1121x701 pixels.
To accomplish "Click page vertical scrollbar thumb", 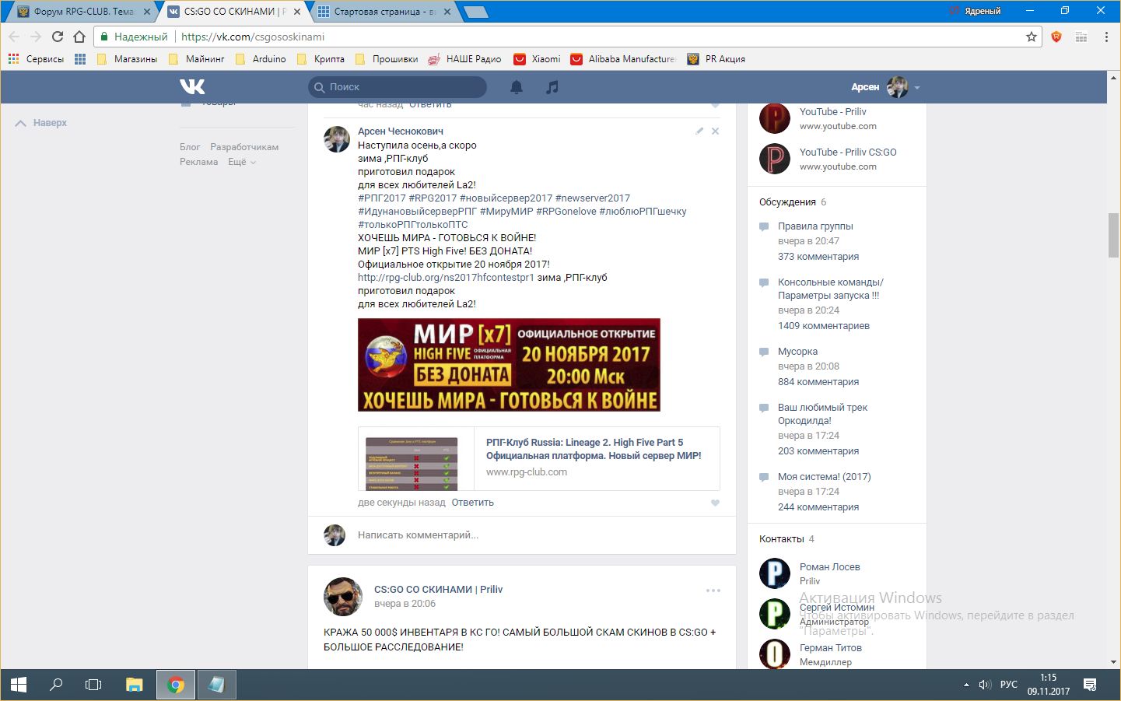I will coord(1113,235).
